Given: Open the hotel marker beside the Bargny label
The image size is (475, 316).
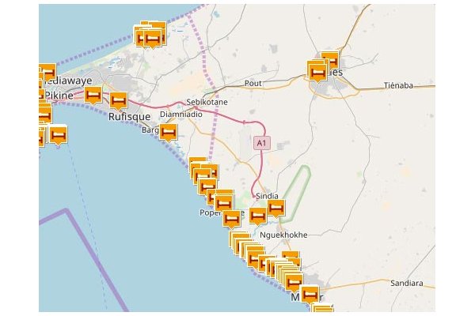Looking at the screenshot, I should [x=168, y=130].
